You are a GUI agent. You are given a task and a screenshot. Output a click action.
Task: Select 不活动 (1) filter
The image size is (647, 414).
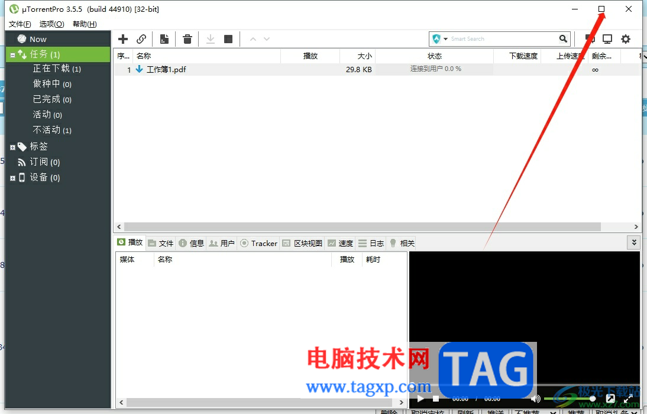53,130
